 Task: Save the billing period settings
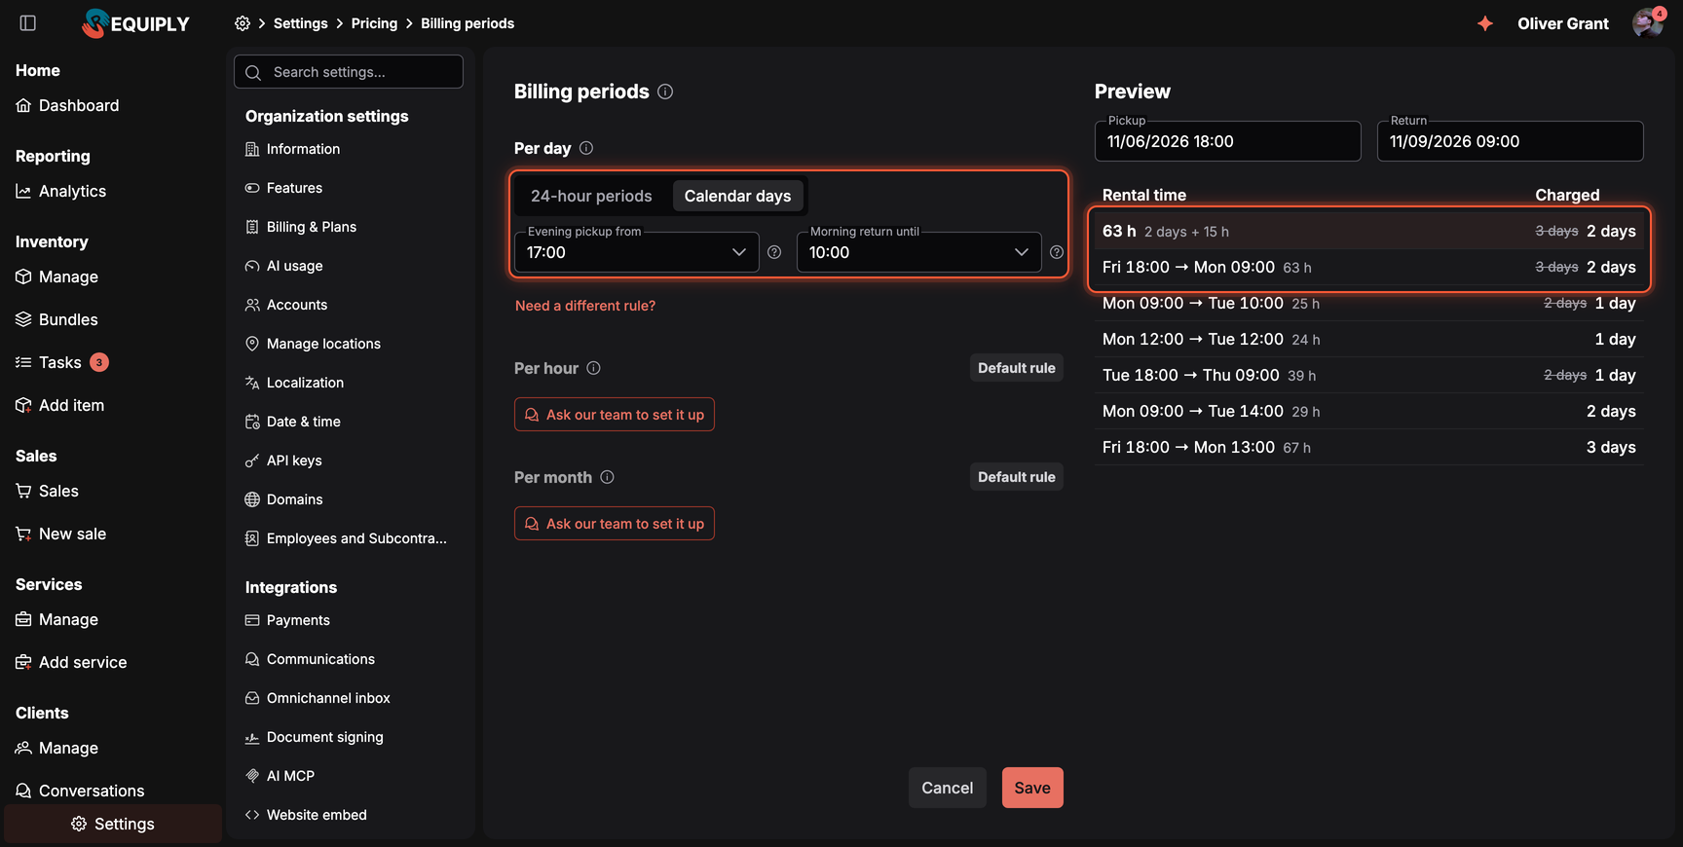coord(1032,788)
